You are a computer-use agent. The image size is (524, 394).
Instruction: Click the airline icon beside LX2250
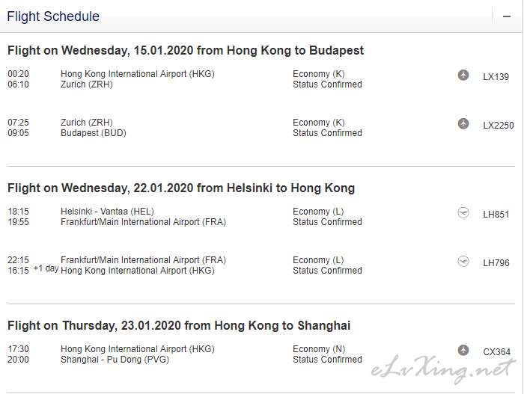[x=463, y=123]
